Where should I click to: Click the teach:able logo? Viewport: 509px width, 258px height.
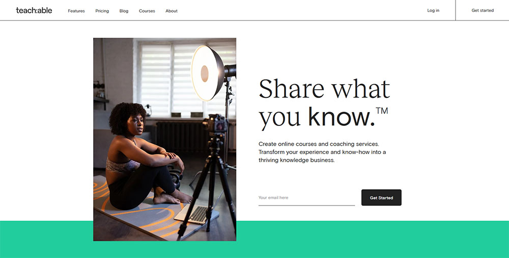34,10
